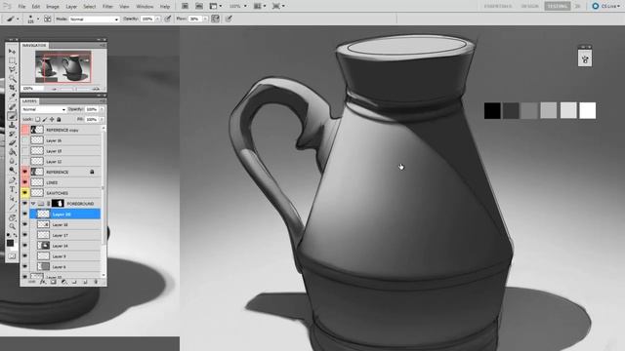The height and width of the screenshot is (351, 625).
Task: Select the Type tool
Action: pos(12,189)
